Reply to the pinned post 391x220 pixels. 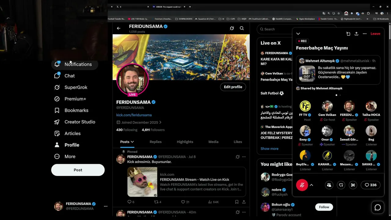point(131,202)
